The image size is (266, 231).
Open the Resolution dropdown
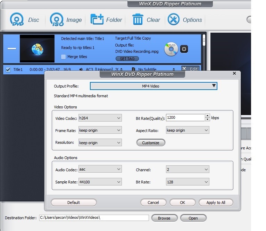(x=100, y=142)
